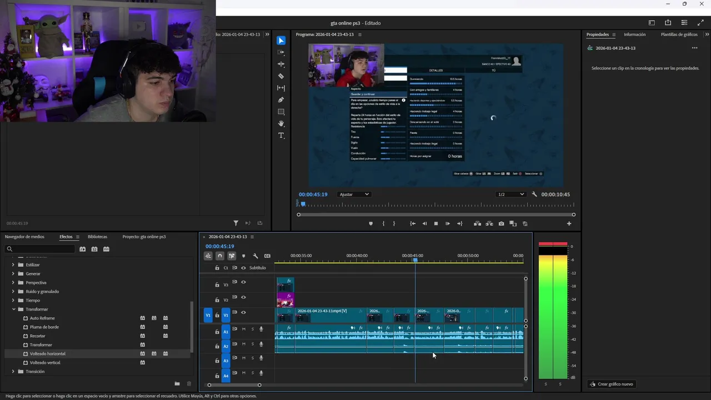Image resolution: width=711 pixels, height=400 pixels.
Task: Collapse the Transformar effects folder
Action: pos(13,309)
